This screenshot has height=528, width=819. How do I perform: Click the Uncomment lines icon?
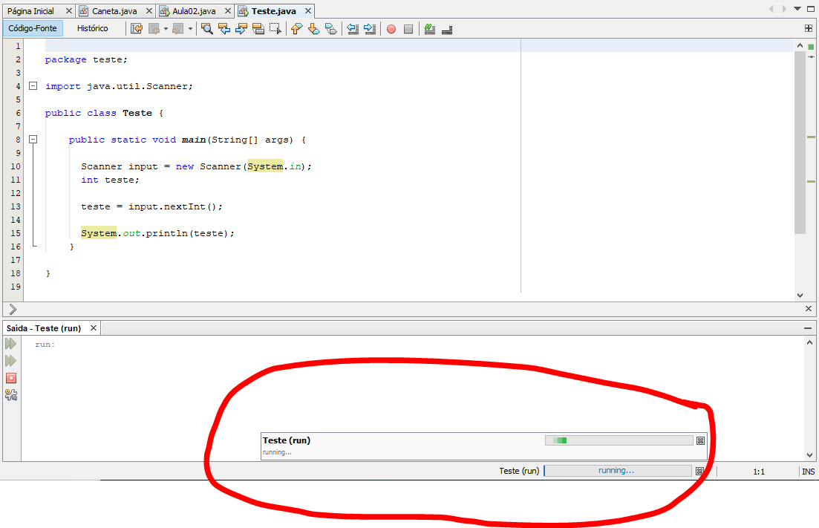click(447, 29)
